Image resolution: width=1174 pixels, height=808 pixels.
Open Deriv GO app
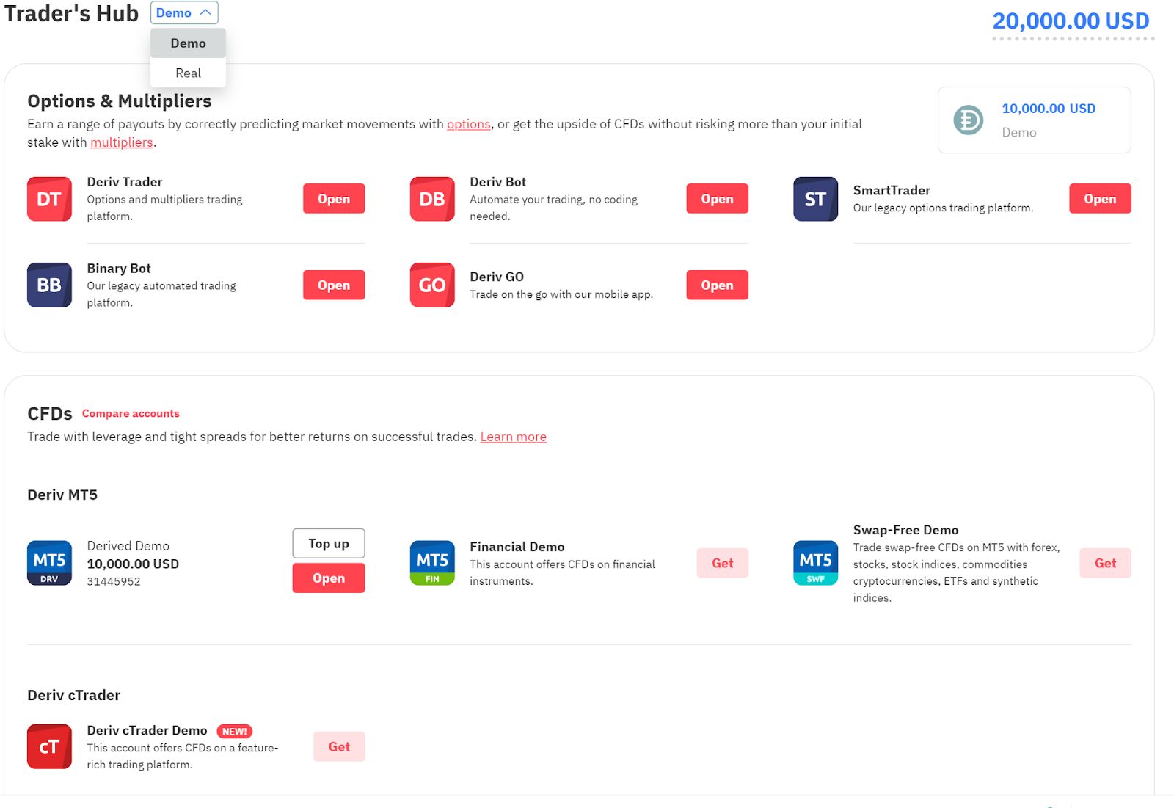(x=717, y=285)
